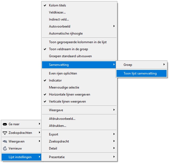Click the Ga naar ellipsis icon
Screen dimensions: 169x163
point(5,124)
